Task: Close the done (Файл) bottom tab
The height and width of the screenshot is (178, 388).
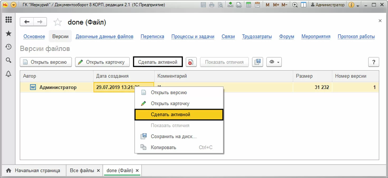Action: pyautogui.click(x=137, y=171)
